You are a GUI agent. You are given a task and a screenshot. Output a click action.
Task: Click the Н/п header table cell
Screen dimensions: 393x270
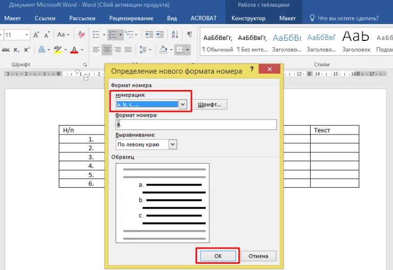click(x=82, y=130)
